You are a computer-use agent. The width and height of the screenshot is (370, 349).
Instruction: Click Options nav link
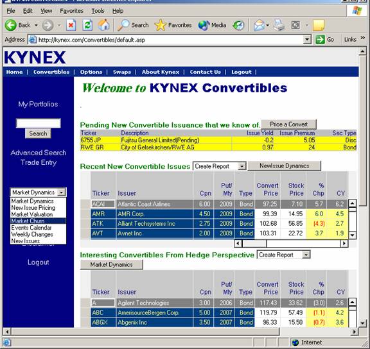point(91,72)
